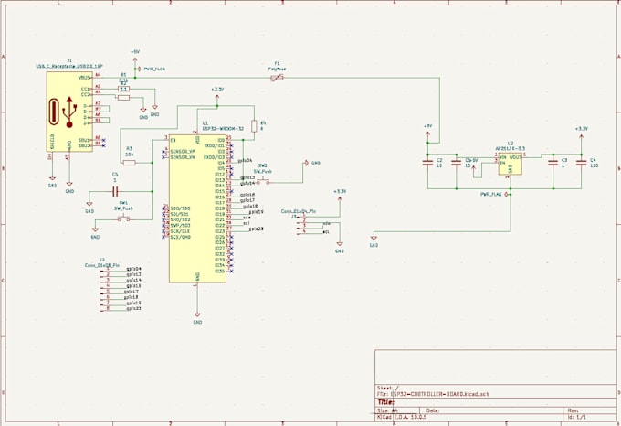Select +3.3V power symbol above U1
This screenshot has height=426, width=621.
[x=217, y=96]
